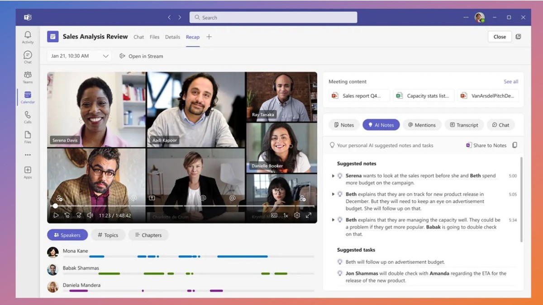Pop out the meeting recap window
The width and height of the screenshot is (543, 305).
point(519,37)
